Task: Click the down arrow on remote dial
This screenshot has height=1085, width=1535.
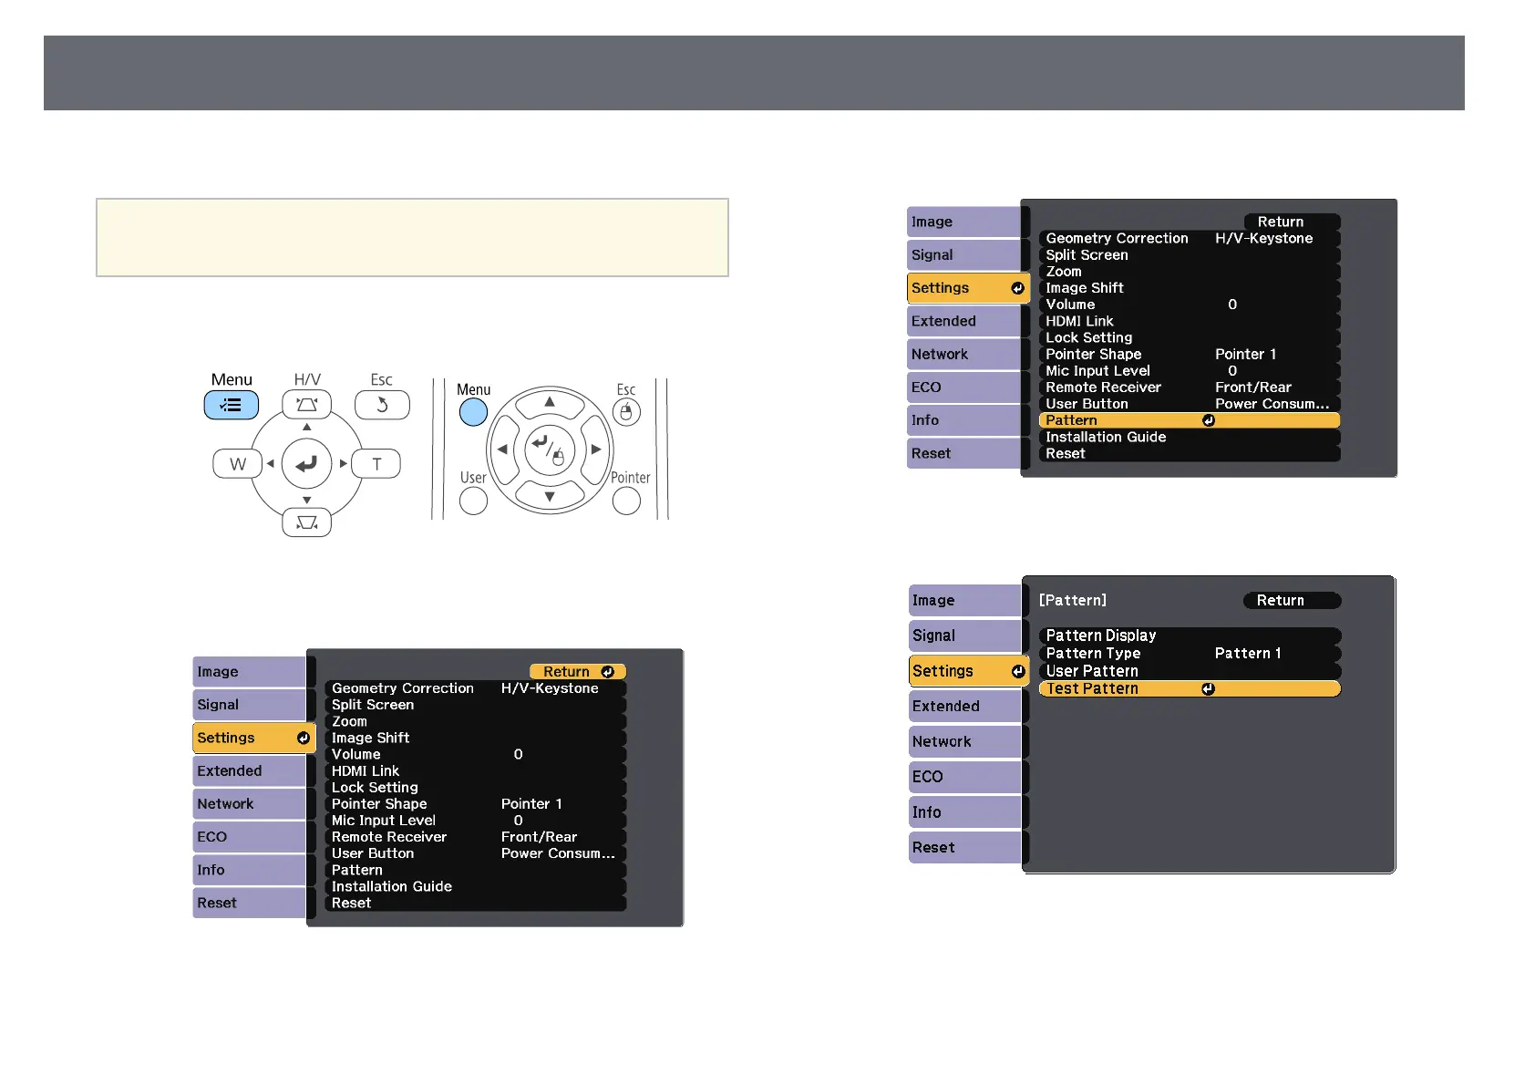Action: pos(550,497)
